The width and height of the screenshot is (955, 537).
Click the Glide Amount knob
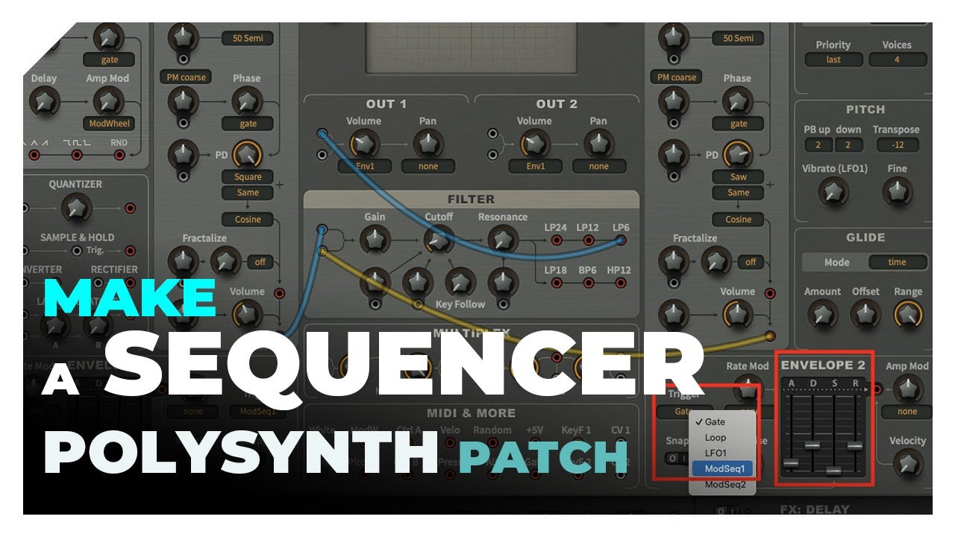point(822,315)
